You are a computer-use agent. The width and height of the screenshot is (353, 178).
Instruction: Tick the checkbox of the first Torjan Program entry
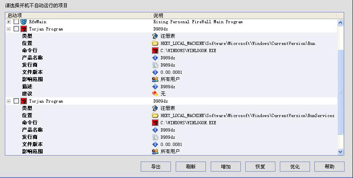[16, 29]
